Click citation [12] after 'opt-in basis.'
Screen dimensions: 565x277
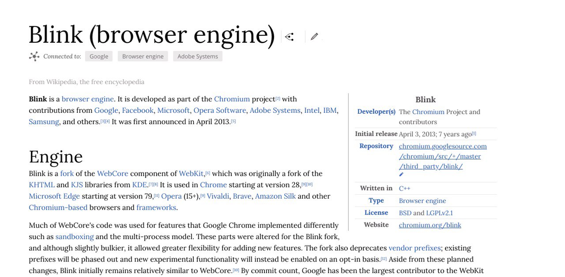384,259
